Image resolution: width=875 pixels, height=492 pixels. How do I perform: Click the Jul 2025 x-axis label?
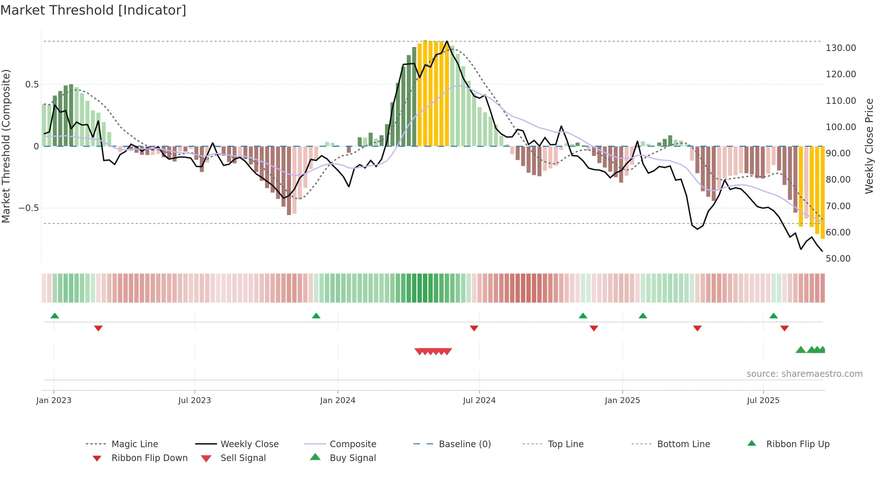click(x=763, y=401)
